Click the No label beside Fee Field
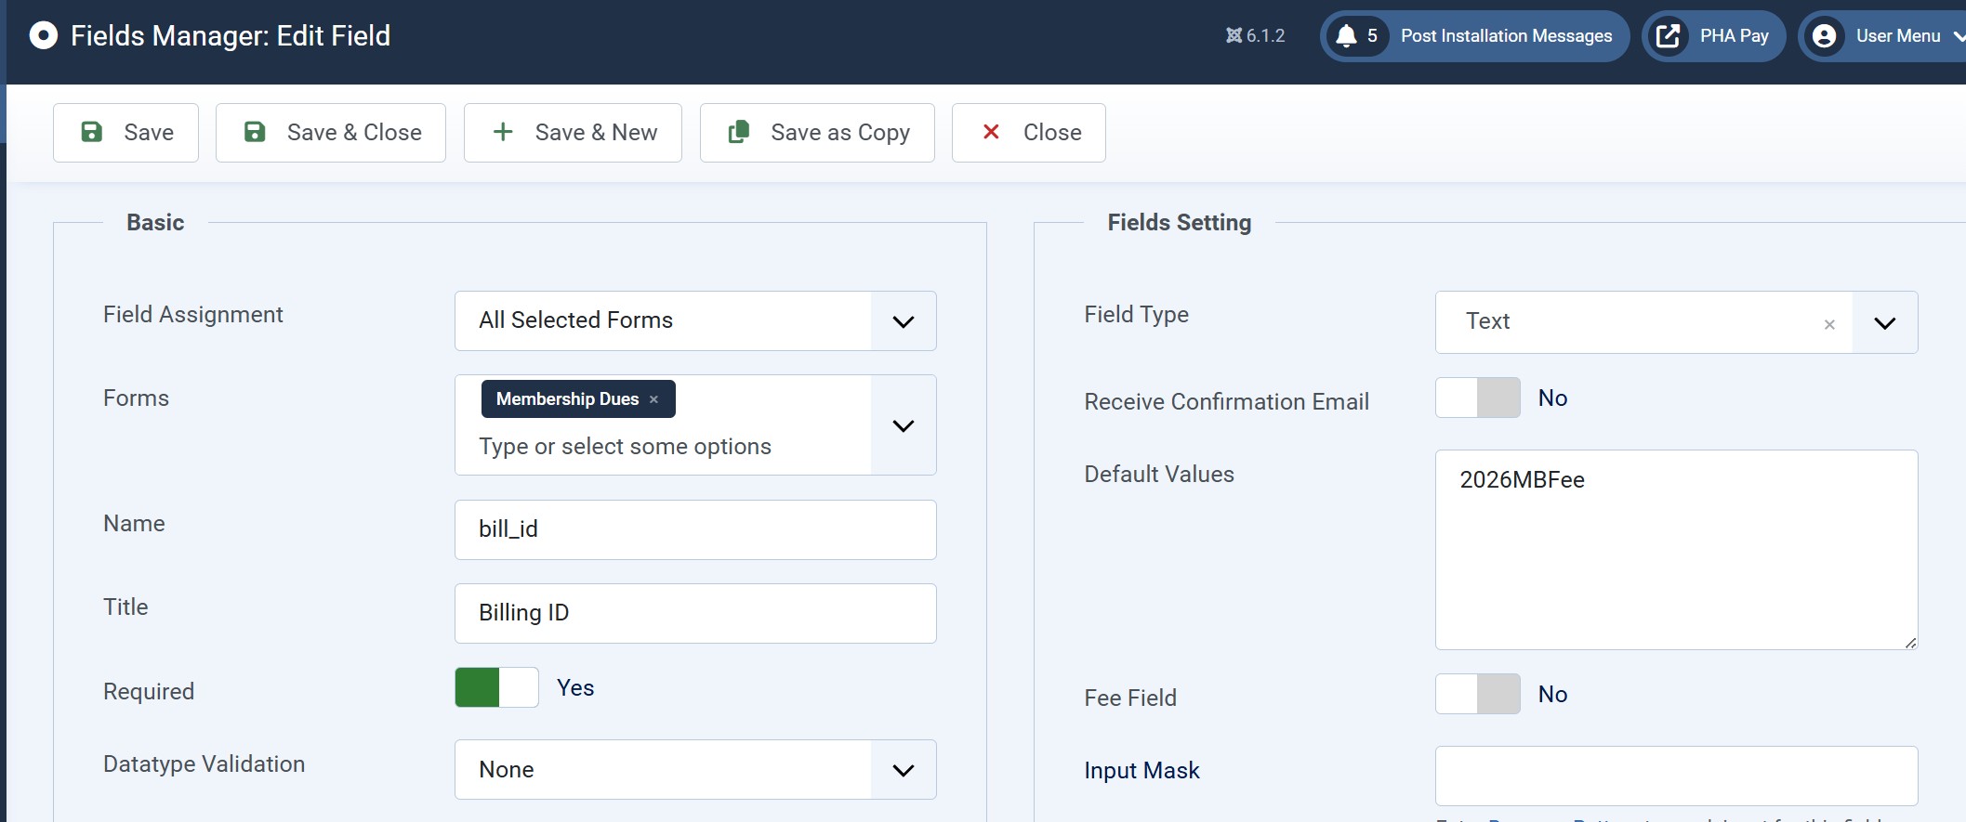 pyautogui.click(x=1552, y=694)
